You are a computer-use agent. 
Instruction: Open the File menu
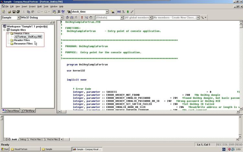pyautogui.click(x=7, y=6)
